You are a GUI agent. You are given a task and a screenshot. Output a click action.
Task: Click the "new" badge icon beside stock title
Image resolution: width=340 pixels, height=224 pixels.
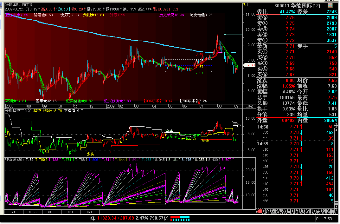pyautogui.click(x=330, y=6)
